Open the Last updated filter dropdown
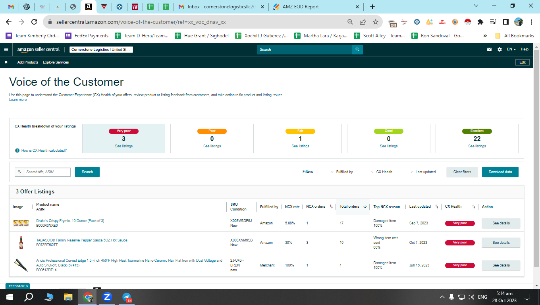The width and height of the screenshot is (540, 305). tap(423, 172)
